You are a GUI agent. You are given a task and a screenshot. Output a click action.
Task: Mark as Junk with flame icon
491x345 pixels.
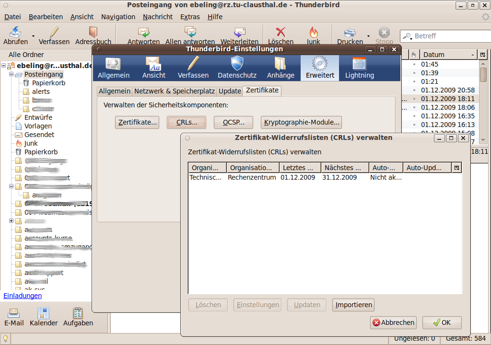(x=314, y=32)
